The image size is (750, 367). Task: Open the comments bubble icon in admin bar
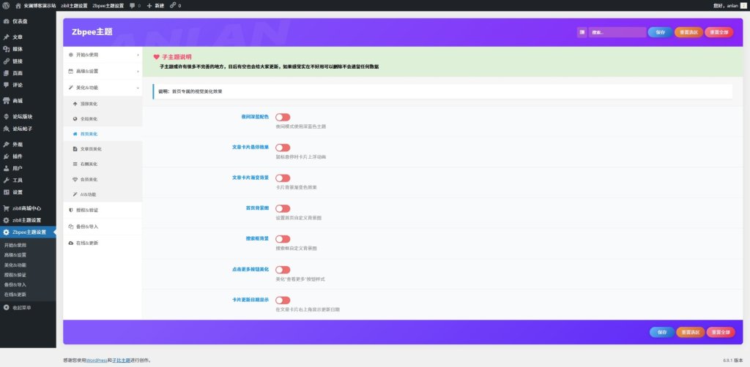(132, 5)
